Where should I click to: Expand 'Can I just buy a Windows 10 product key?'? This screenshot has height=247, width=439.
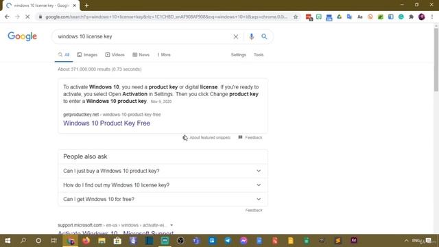point(163,171)
